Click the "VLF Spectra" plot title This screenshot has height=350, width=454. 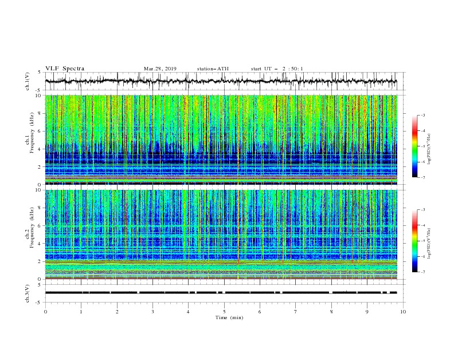[65, 69]
